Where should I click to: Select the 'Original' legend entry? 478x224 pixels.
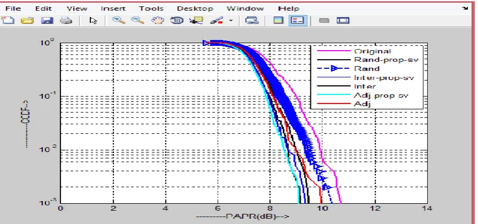[x=372, y=51]
